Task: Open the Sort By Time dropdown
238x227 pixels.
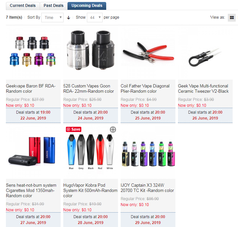Action: click(52, 18)
